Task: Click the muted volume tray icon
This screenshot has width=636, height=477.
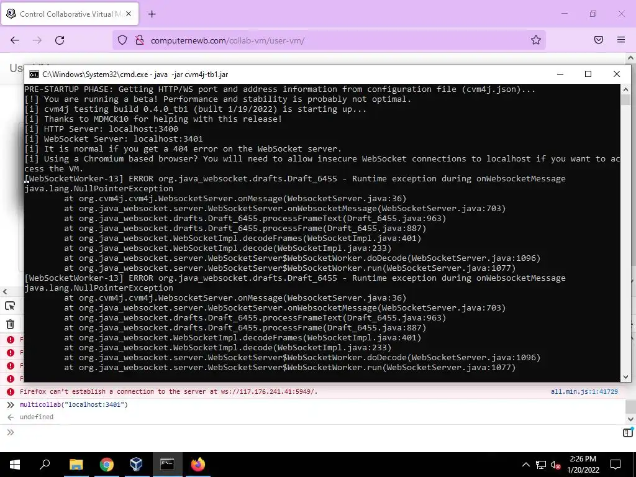Action: [555, 465]
